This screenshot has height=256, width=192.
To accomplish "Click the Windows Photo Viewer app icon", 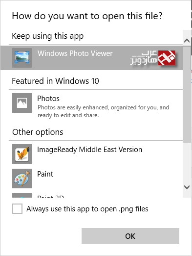I will pos(22,58).
